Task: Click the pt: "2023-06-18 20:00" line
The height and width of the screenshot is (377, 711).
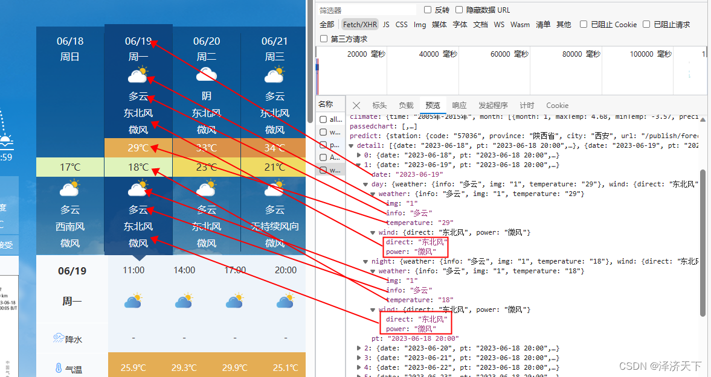Action: click(415, 338)
